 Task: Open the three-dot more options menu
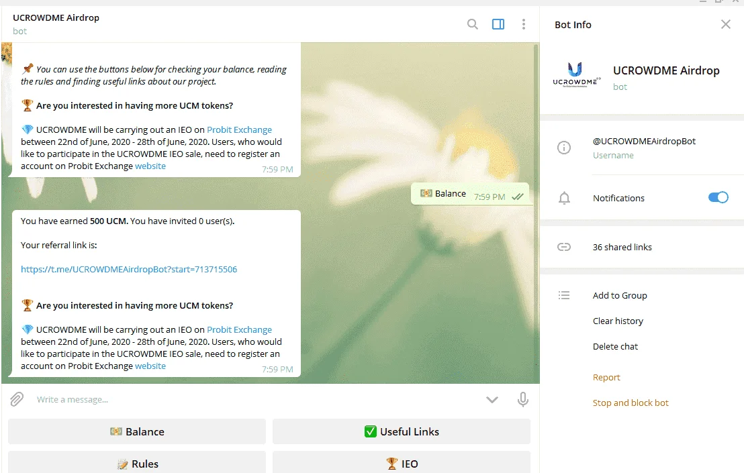(x=523, y=24)
